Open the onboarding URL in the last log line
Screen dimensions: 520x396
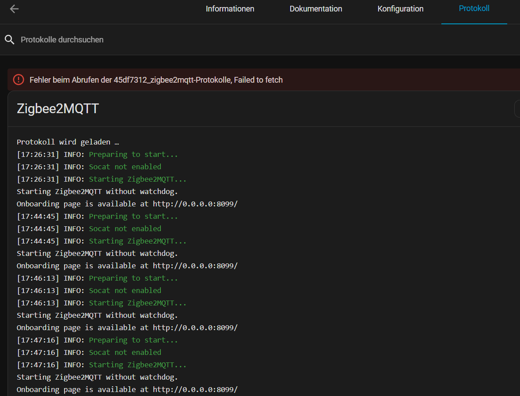tap(195, 389)
